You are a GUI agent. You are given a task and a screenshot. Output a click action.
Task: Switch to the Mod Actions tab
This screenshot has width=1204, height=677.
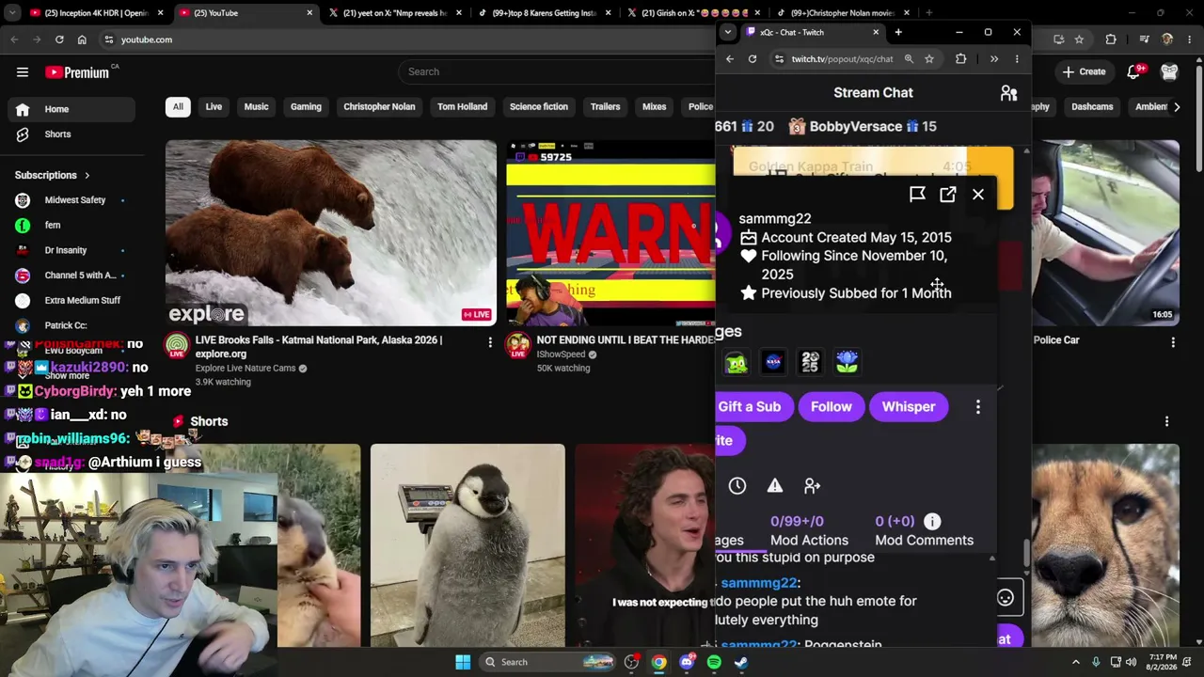809,531
